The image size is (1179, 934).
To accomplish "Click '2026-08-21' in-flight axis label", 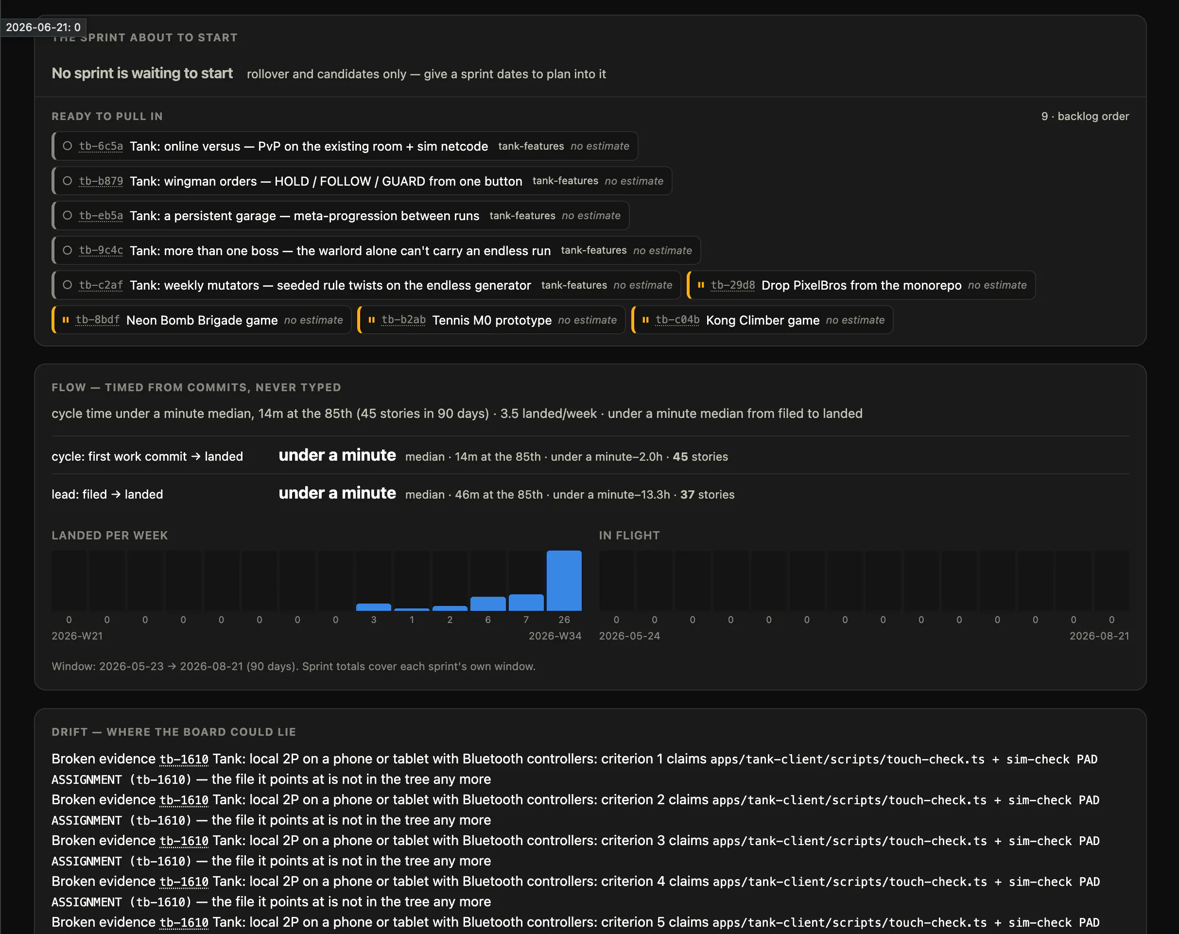I will [x=1099, y=636].
